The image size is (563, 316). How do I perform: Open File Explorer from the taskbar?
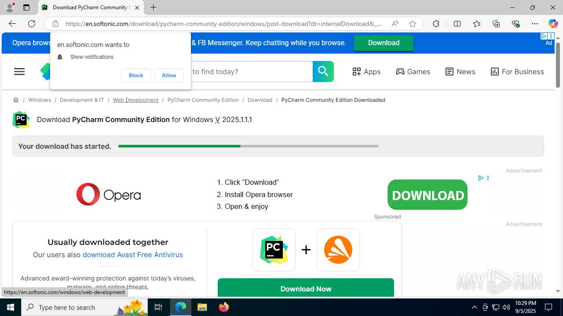coord(202,307)
